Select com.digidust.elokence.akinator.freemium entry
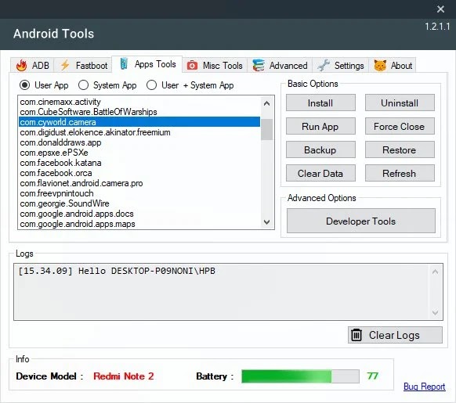This screenshot has width=456, height=403. tap(139, 132)
